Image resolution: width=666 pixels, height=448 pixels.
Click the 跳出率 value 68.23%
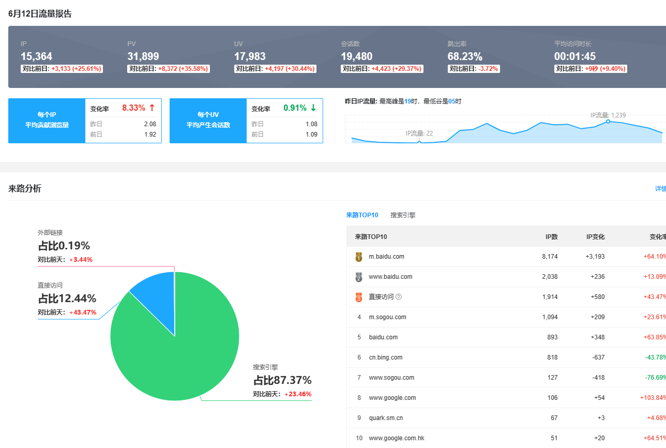pos(465,56)
